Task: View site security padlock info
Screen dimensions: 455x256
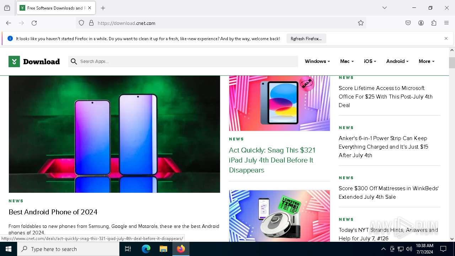Action: [x=91, y=23]
